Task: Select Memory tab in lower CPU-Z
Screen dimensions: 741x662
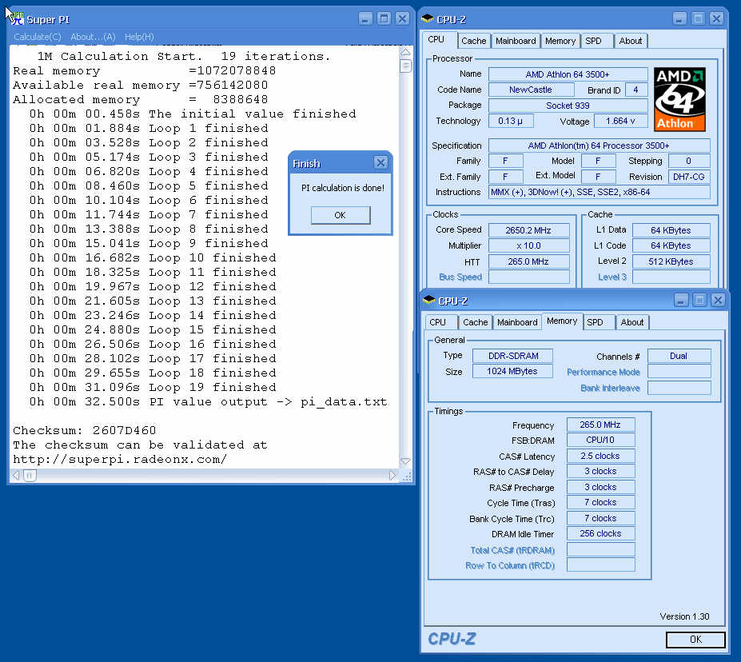Action: [562, 321]
